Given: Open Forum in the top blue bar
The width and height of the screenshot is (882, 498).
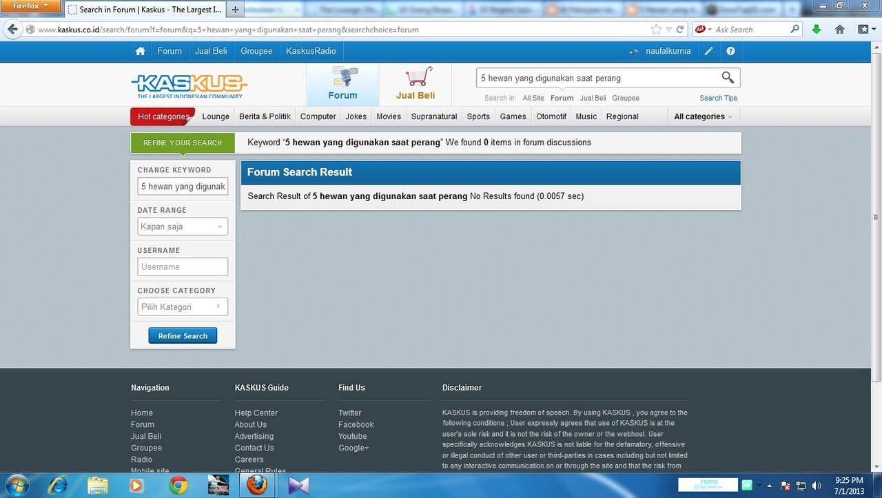Looking at the screenshot, I should 170,51.
